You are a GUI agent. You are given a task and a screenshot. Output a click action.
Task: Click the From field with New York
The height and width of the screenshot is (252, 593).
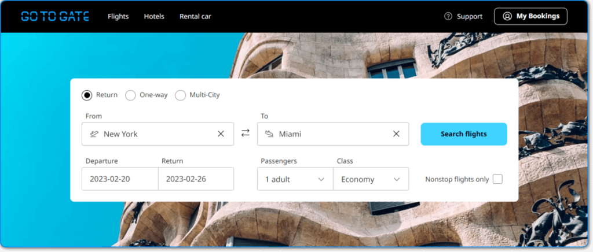pos(158,134)
